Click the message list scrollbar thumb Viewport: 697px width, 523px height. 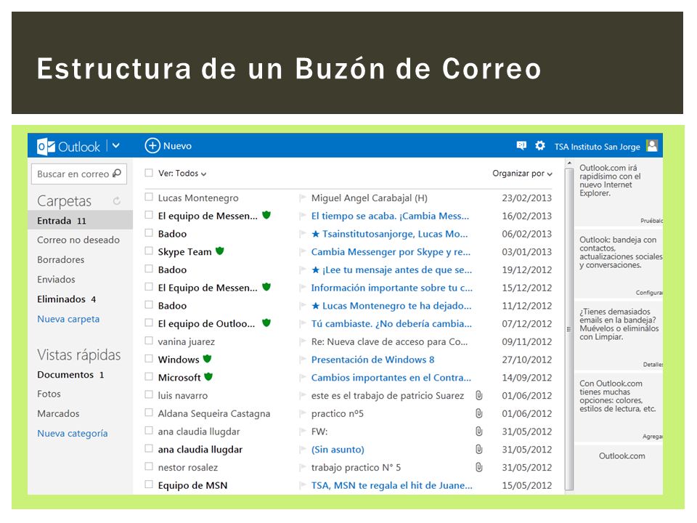tap(569, 328)
